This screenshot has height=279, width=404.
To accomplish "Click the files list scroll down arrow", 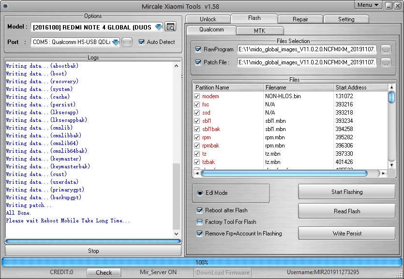I will (391, 165).
